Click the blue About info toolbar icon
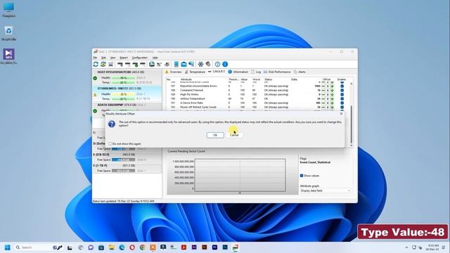 [225, 64]
